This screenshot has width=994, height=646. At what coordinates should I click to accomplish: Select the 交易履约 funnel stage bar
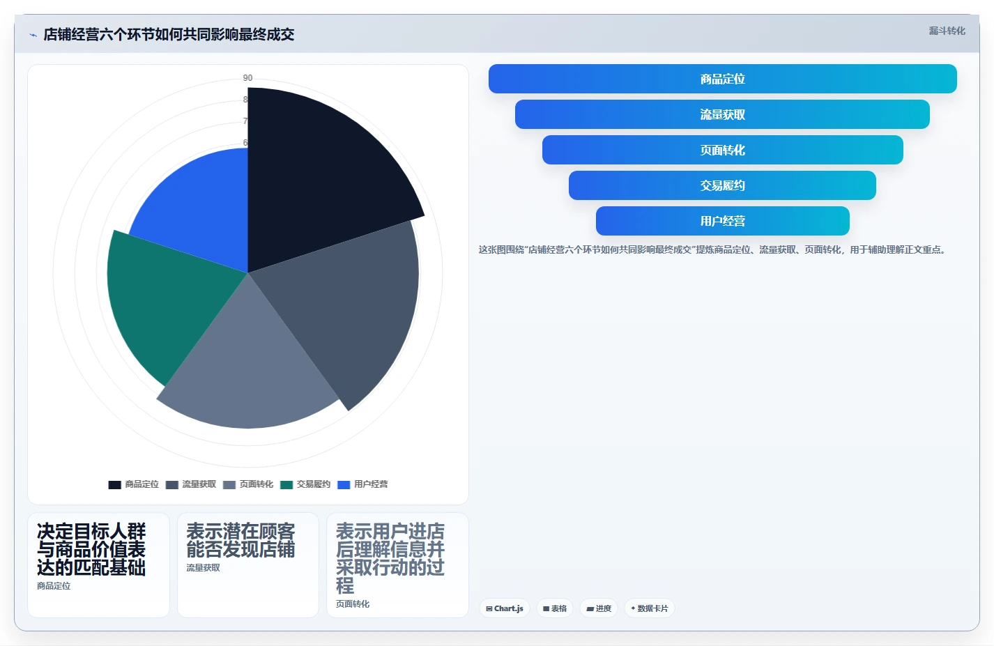click(x=722, y=185)
